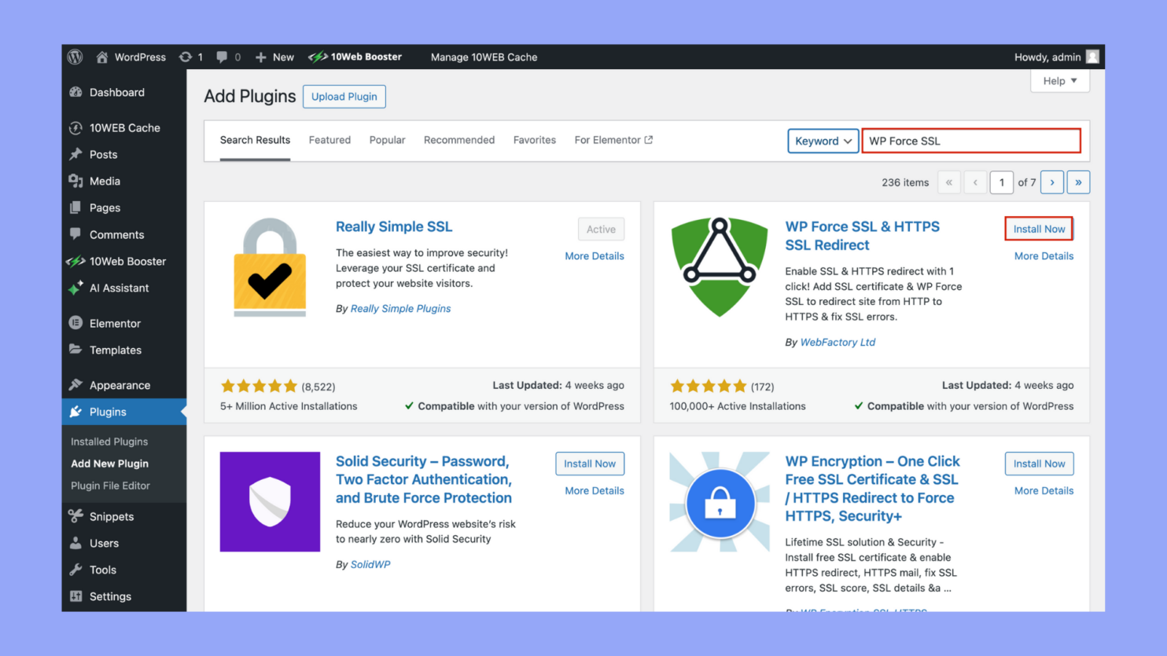Open Dashboard from the sidebar
1167x656 pixels.
pyautogui.click(x=116, y=93)
